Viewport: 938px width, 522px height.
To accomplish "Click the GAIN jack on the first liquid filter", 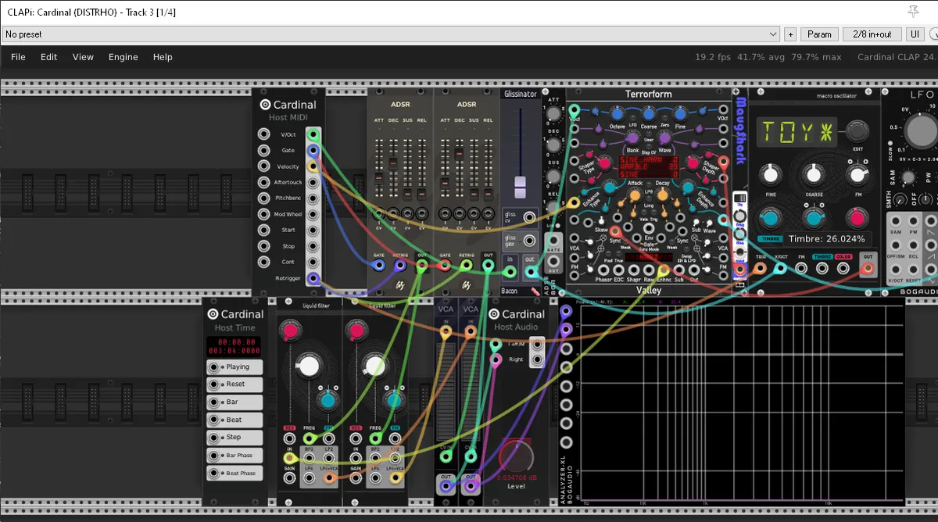I will coord(289,477).
